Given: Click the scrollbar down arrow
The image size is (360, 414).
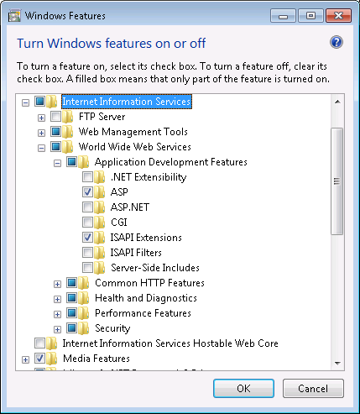Looking at the screenshot, I should (x=337, y=364).
